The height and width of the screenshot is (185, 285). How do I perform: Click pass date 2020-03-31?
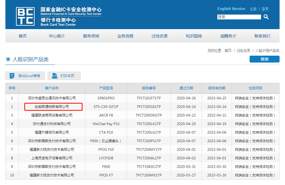(x=186, y=167)
